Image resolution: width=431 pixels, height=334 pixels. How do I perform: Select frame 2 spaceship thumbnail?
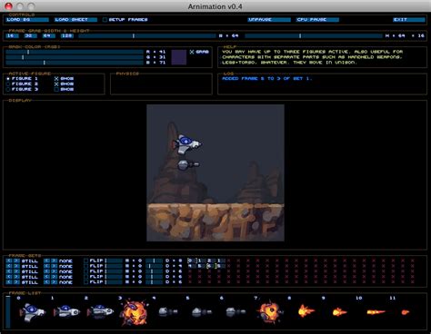[x=100, y=311]
